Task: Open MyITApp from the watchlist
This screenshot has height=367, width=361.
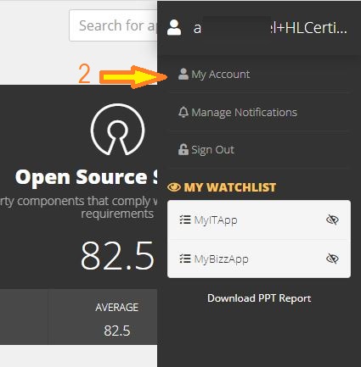Action: (x=259, y=220)
